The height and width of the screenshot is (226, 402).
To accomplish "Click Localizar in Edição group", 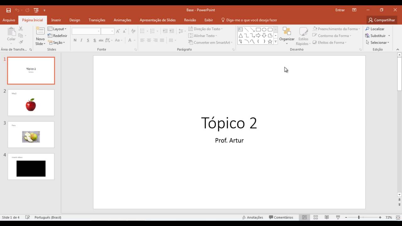I will point(375,29).
